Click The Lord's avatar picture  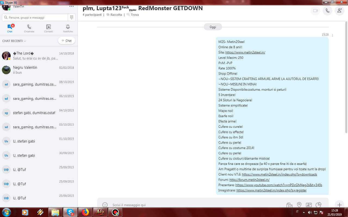click(6, 56)
